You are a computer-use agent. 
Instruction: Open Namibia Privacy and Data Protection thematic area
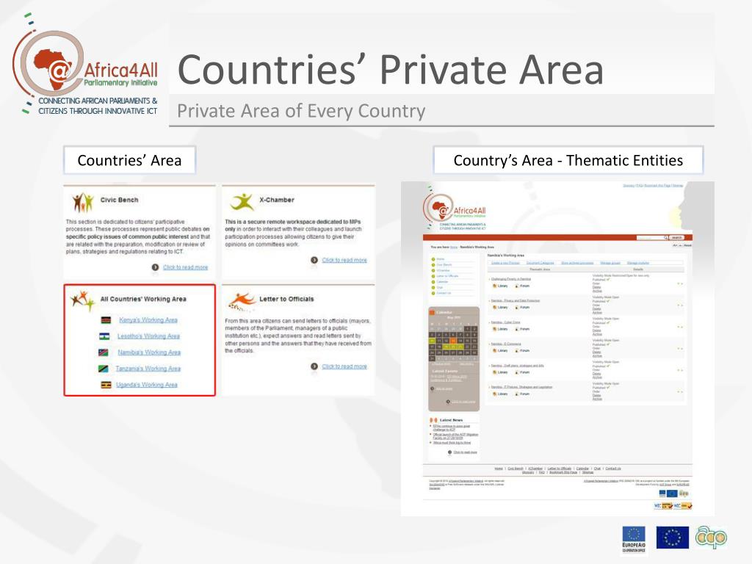pos(515,300)
